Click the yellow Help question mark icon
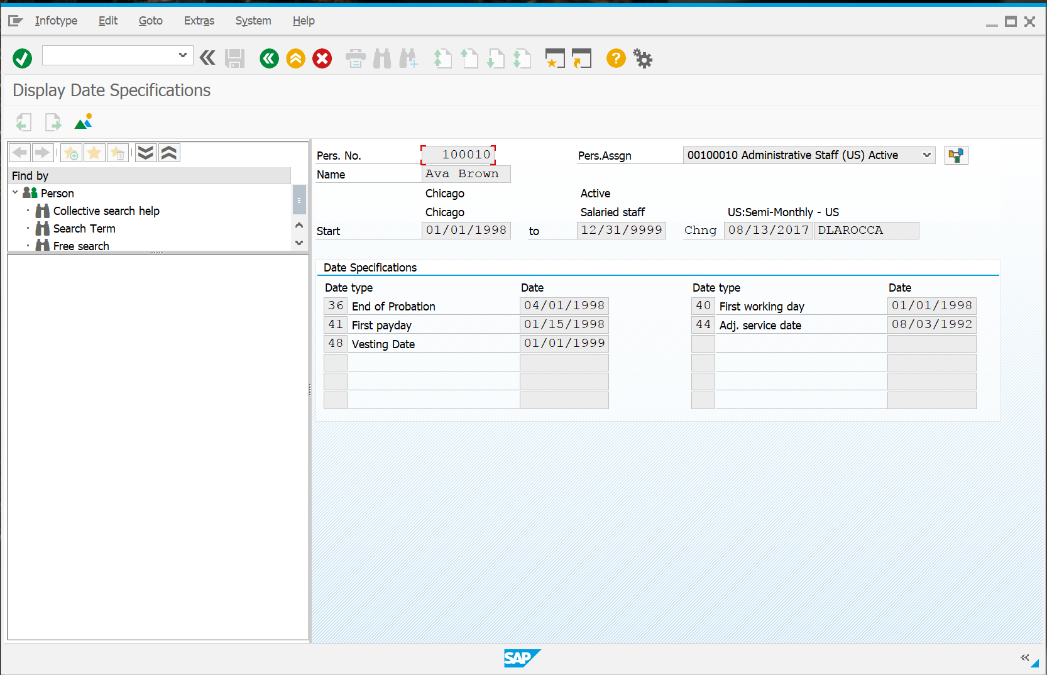 coord(616,58)
